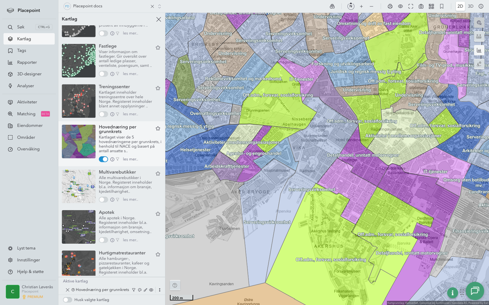Viewport: 489px width, 305px height.
Task: Favorite the Treningssenter layer with star
Action: click(158, 88)
